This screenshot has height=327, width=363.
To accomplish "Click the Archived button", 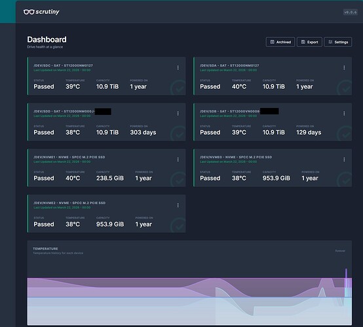I will [280, 42].
